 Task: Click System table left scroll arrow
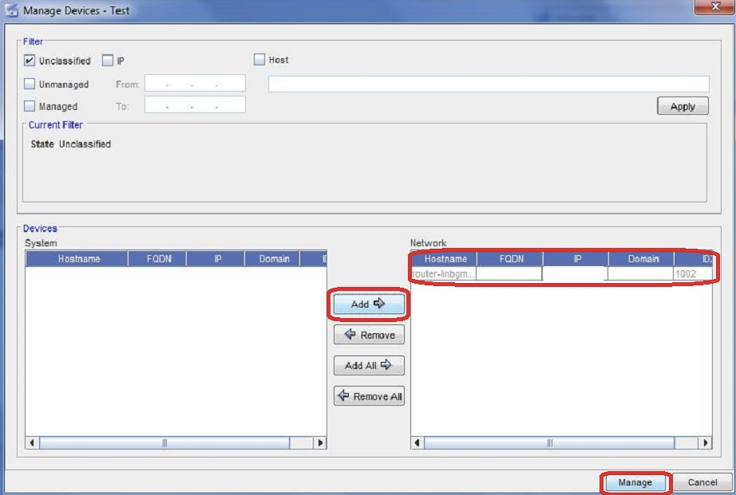click(32, 442)
